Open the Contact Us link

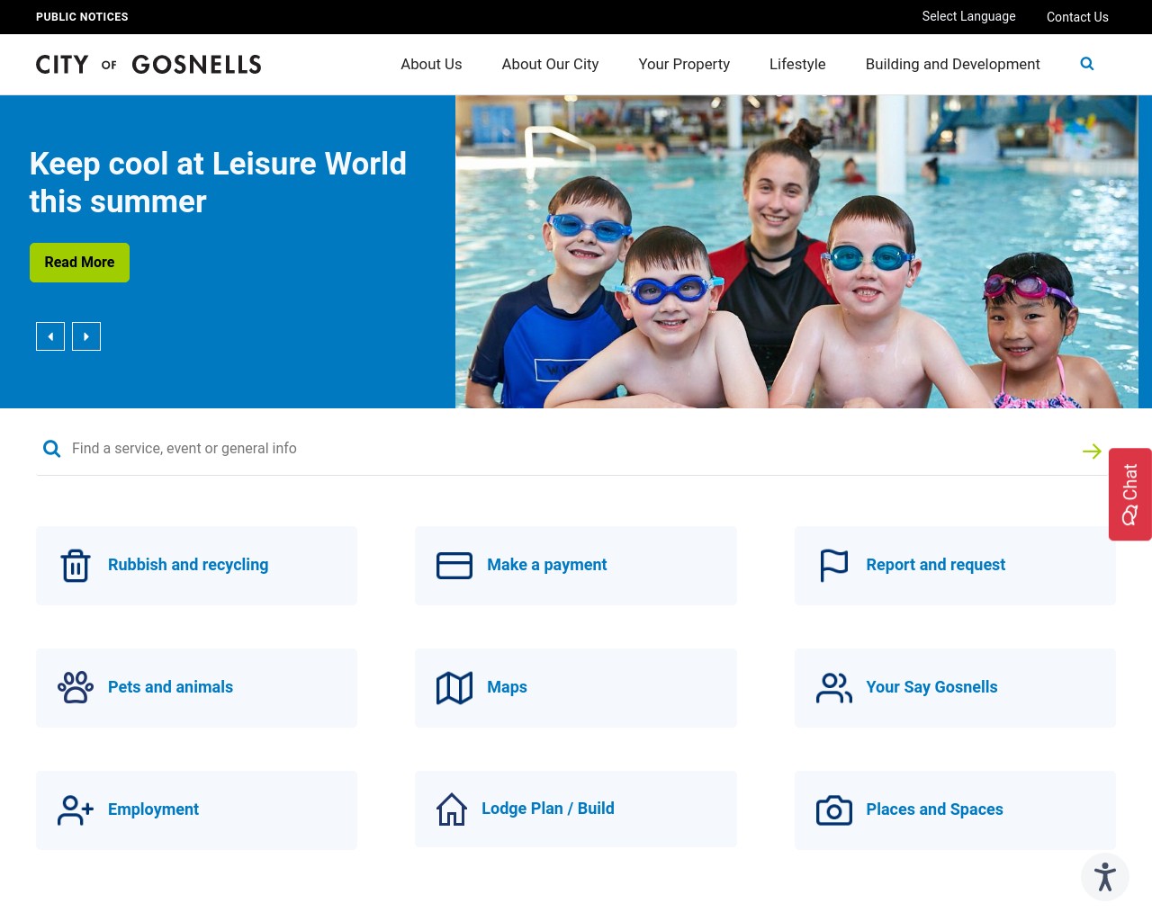coord(1077,17)
